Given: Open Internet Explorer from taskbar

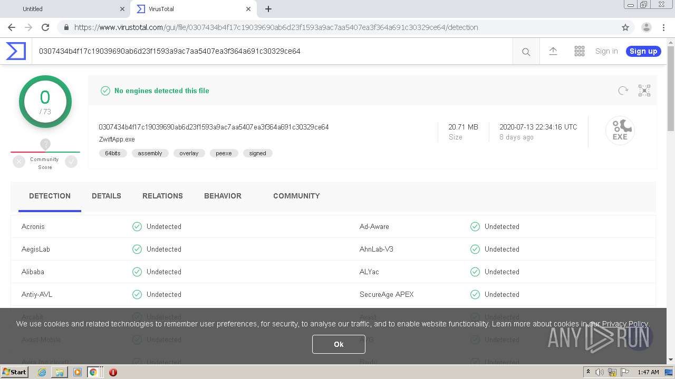Looking at the screenshot, I should pyautogui.click(x=42, y=372).
